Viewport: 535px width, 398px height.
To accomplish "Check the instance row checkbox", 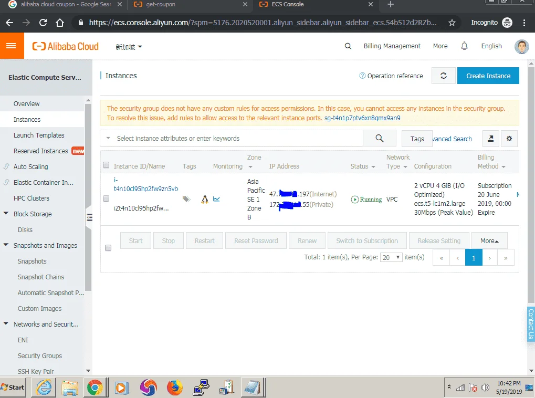I will pos(106,198).
